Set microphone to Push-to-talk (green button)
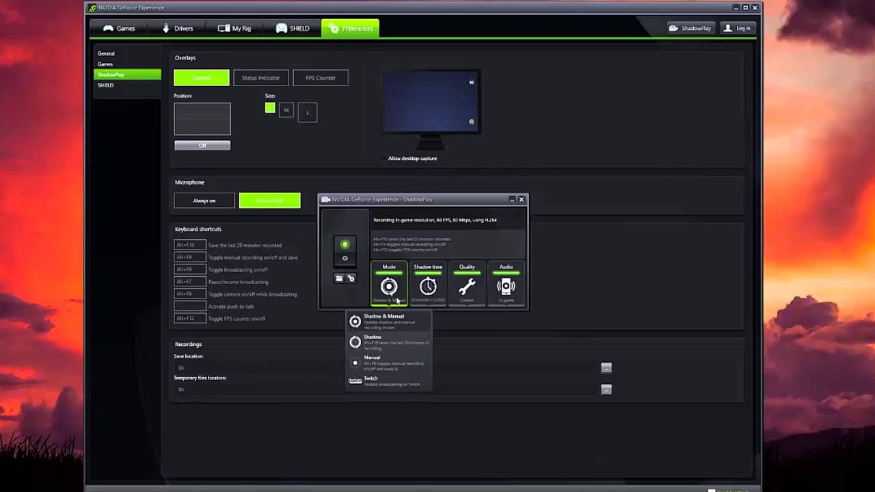 tap(269, 200)
